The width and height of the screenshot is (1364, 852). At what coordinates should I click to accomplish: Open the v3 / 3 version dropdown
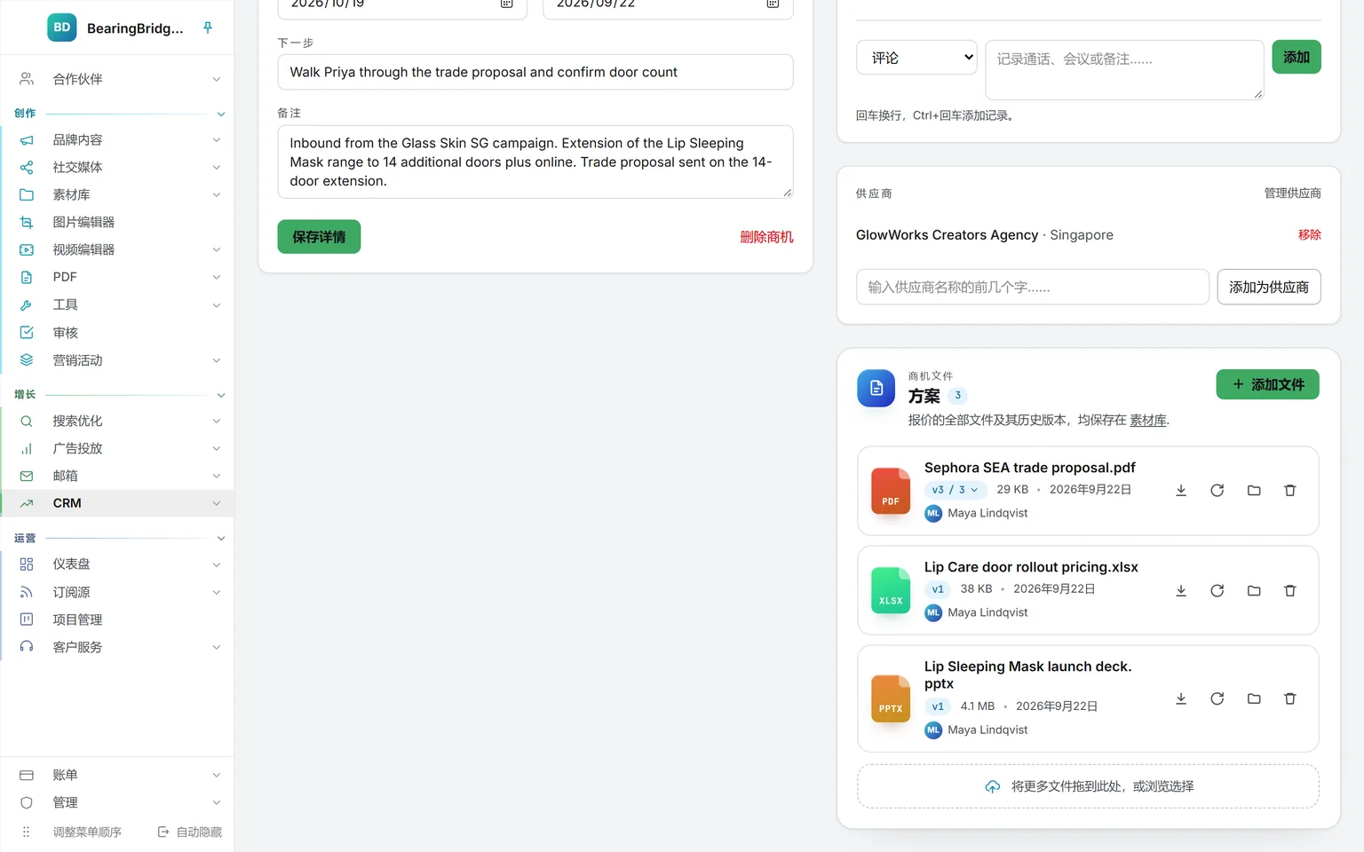coord(955,490)
